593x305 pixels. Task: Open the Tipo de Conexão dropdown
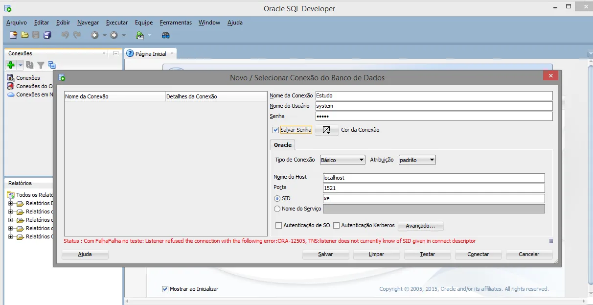342,160
